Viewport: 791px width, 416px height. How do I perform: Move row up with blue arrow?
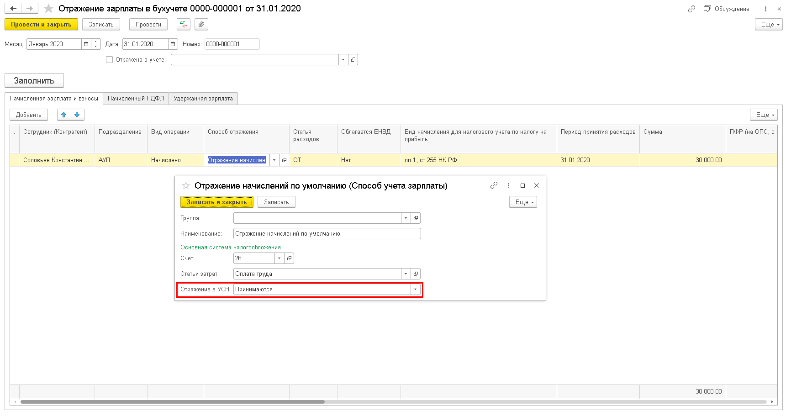tap(64, 115)
